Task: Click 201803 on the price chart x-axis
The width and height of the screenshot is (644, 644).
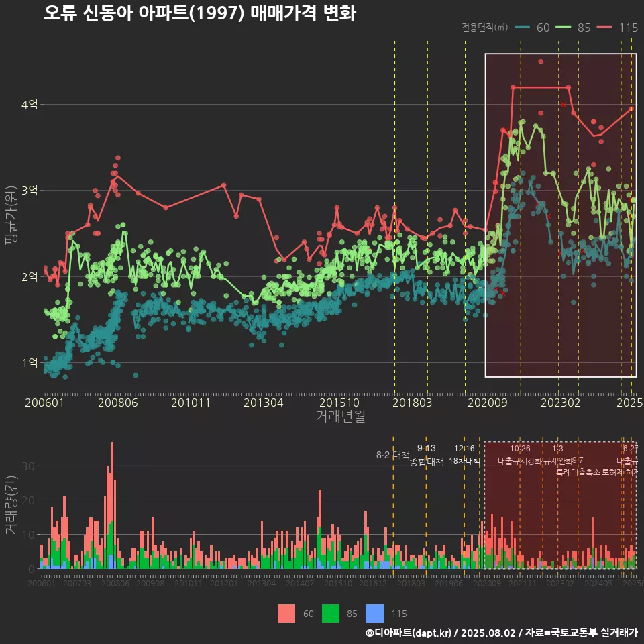Action: pyautogui.click(x=413, y=402)
